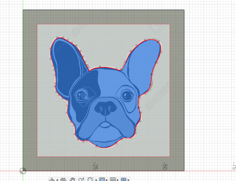This screenshot has width=236, height=181.
Task: Click the -50 axis label
Action: pyautogui.click(x=165, y=166)
